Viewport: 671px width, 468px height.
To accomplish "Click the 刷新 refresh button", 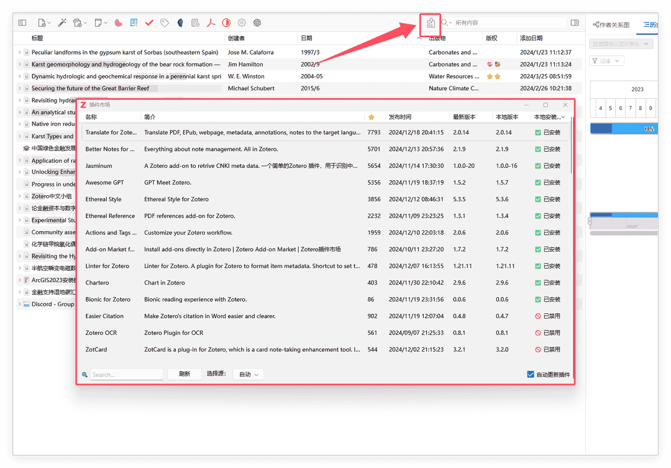I will coord(185,374).
